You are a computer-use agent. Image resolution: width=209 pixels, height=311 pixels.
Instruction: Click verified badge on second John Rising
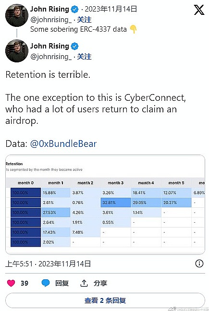[74, 46]
